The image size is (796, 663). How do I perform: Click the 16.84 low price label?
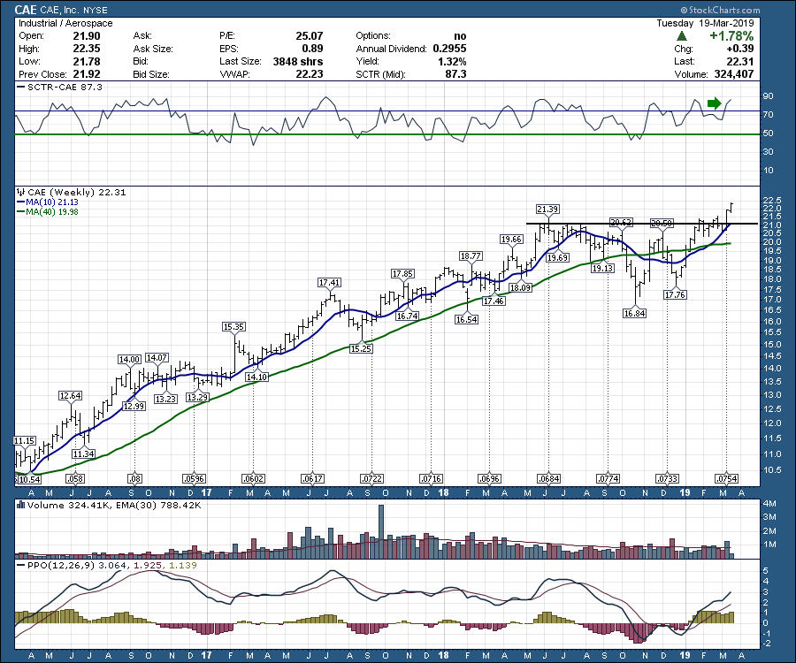(x=634, y=314)
